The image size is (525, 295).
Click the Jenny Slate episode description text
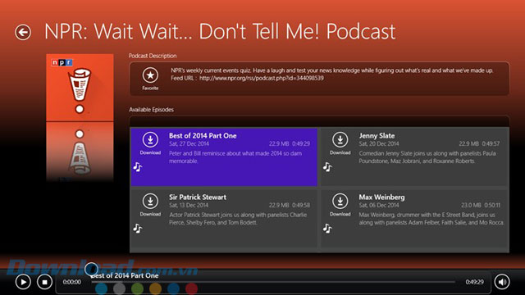(x=427, y=157)
